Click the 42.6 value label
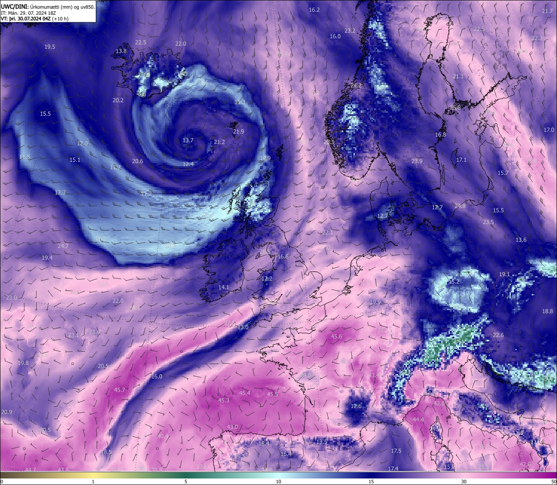Viewport: 557px width, 485px height. (x=525, y=464)
